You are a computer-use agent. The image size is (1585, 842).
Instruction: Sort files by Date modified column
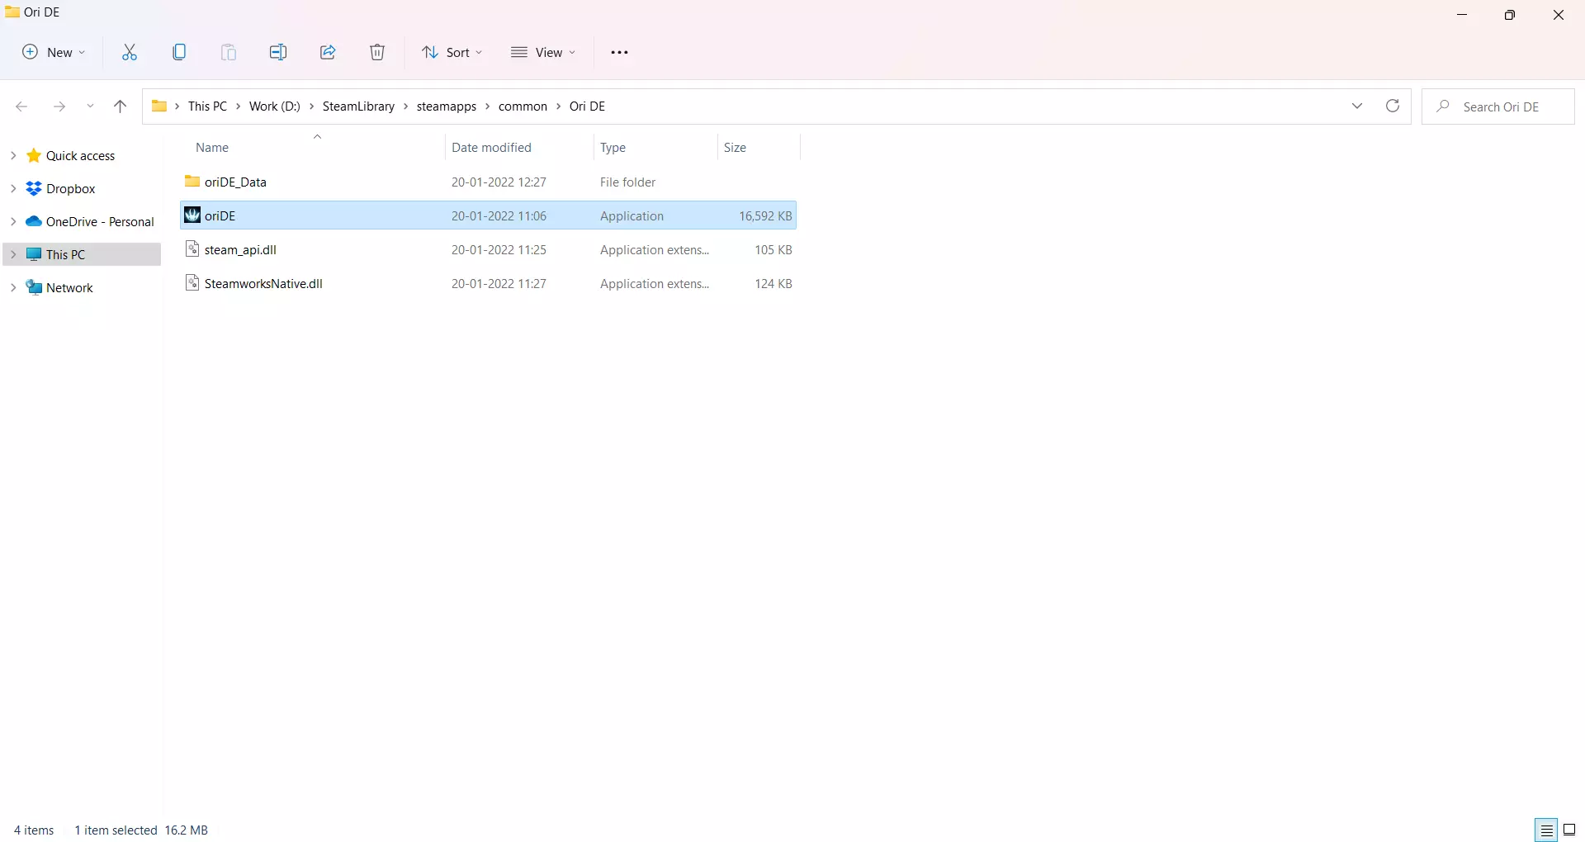pyautogui.click(x=491, y=148)
